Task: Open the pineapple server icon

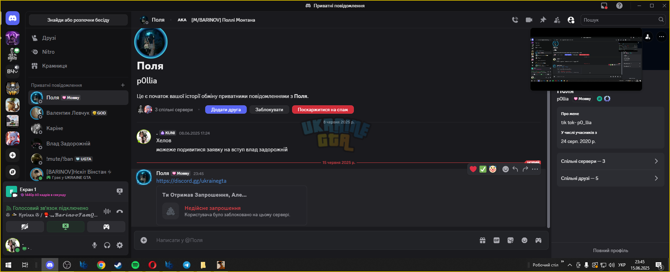Action: click(13, 105)
